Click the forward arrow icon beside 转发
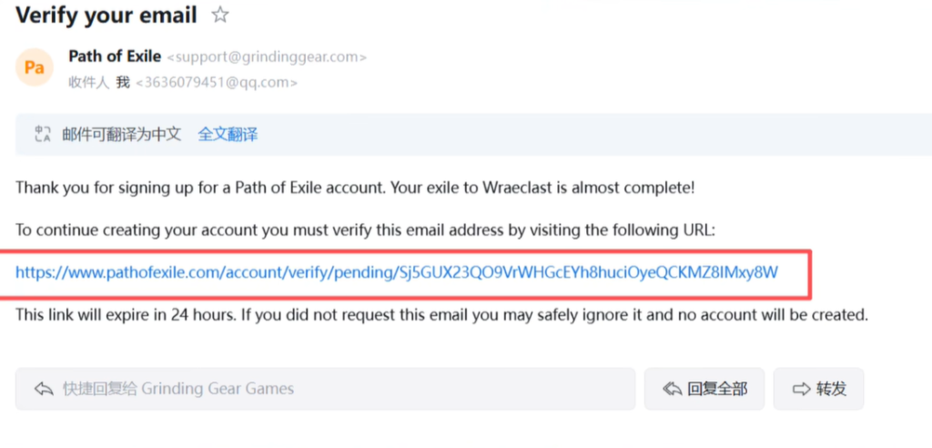This screenshot has width=932, height=448. pos(802,389)
